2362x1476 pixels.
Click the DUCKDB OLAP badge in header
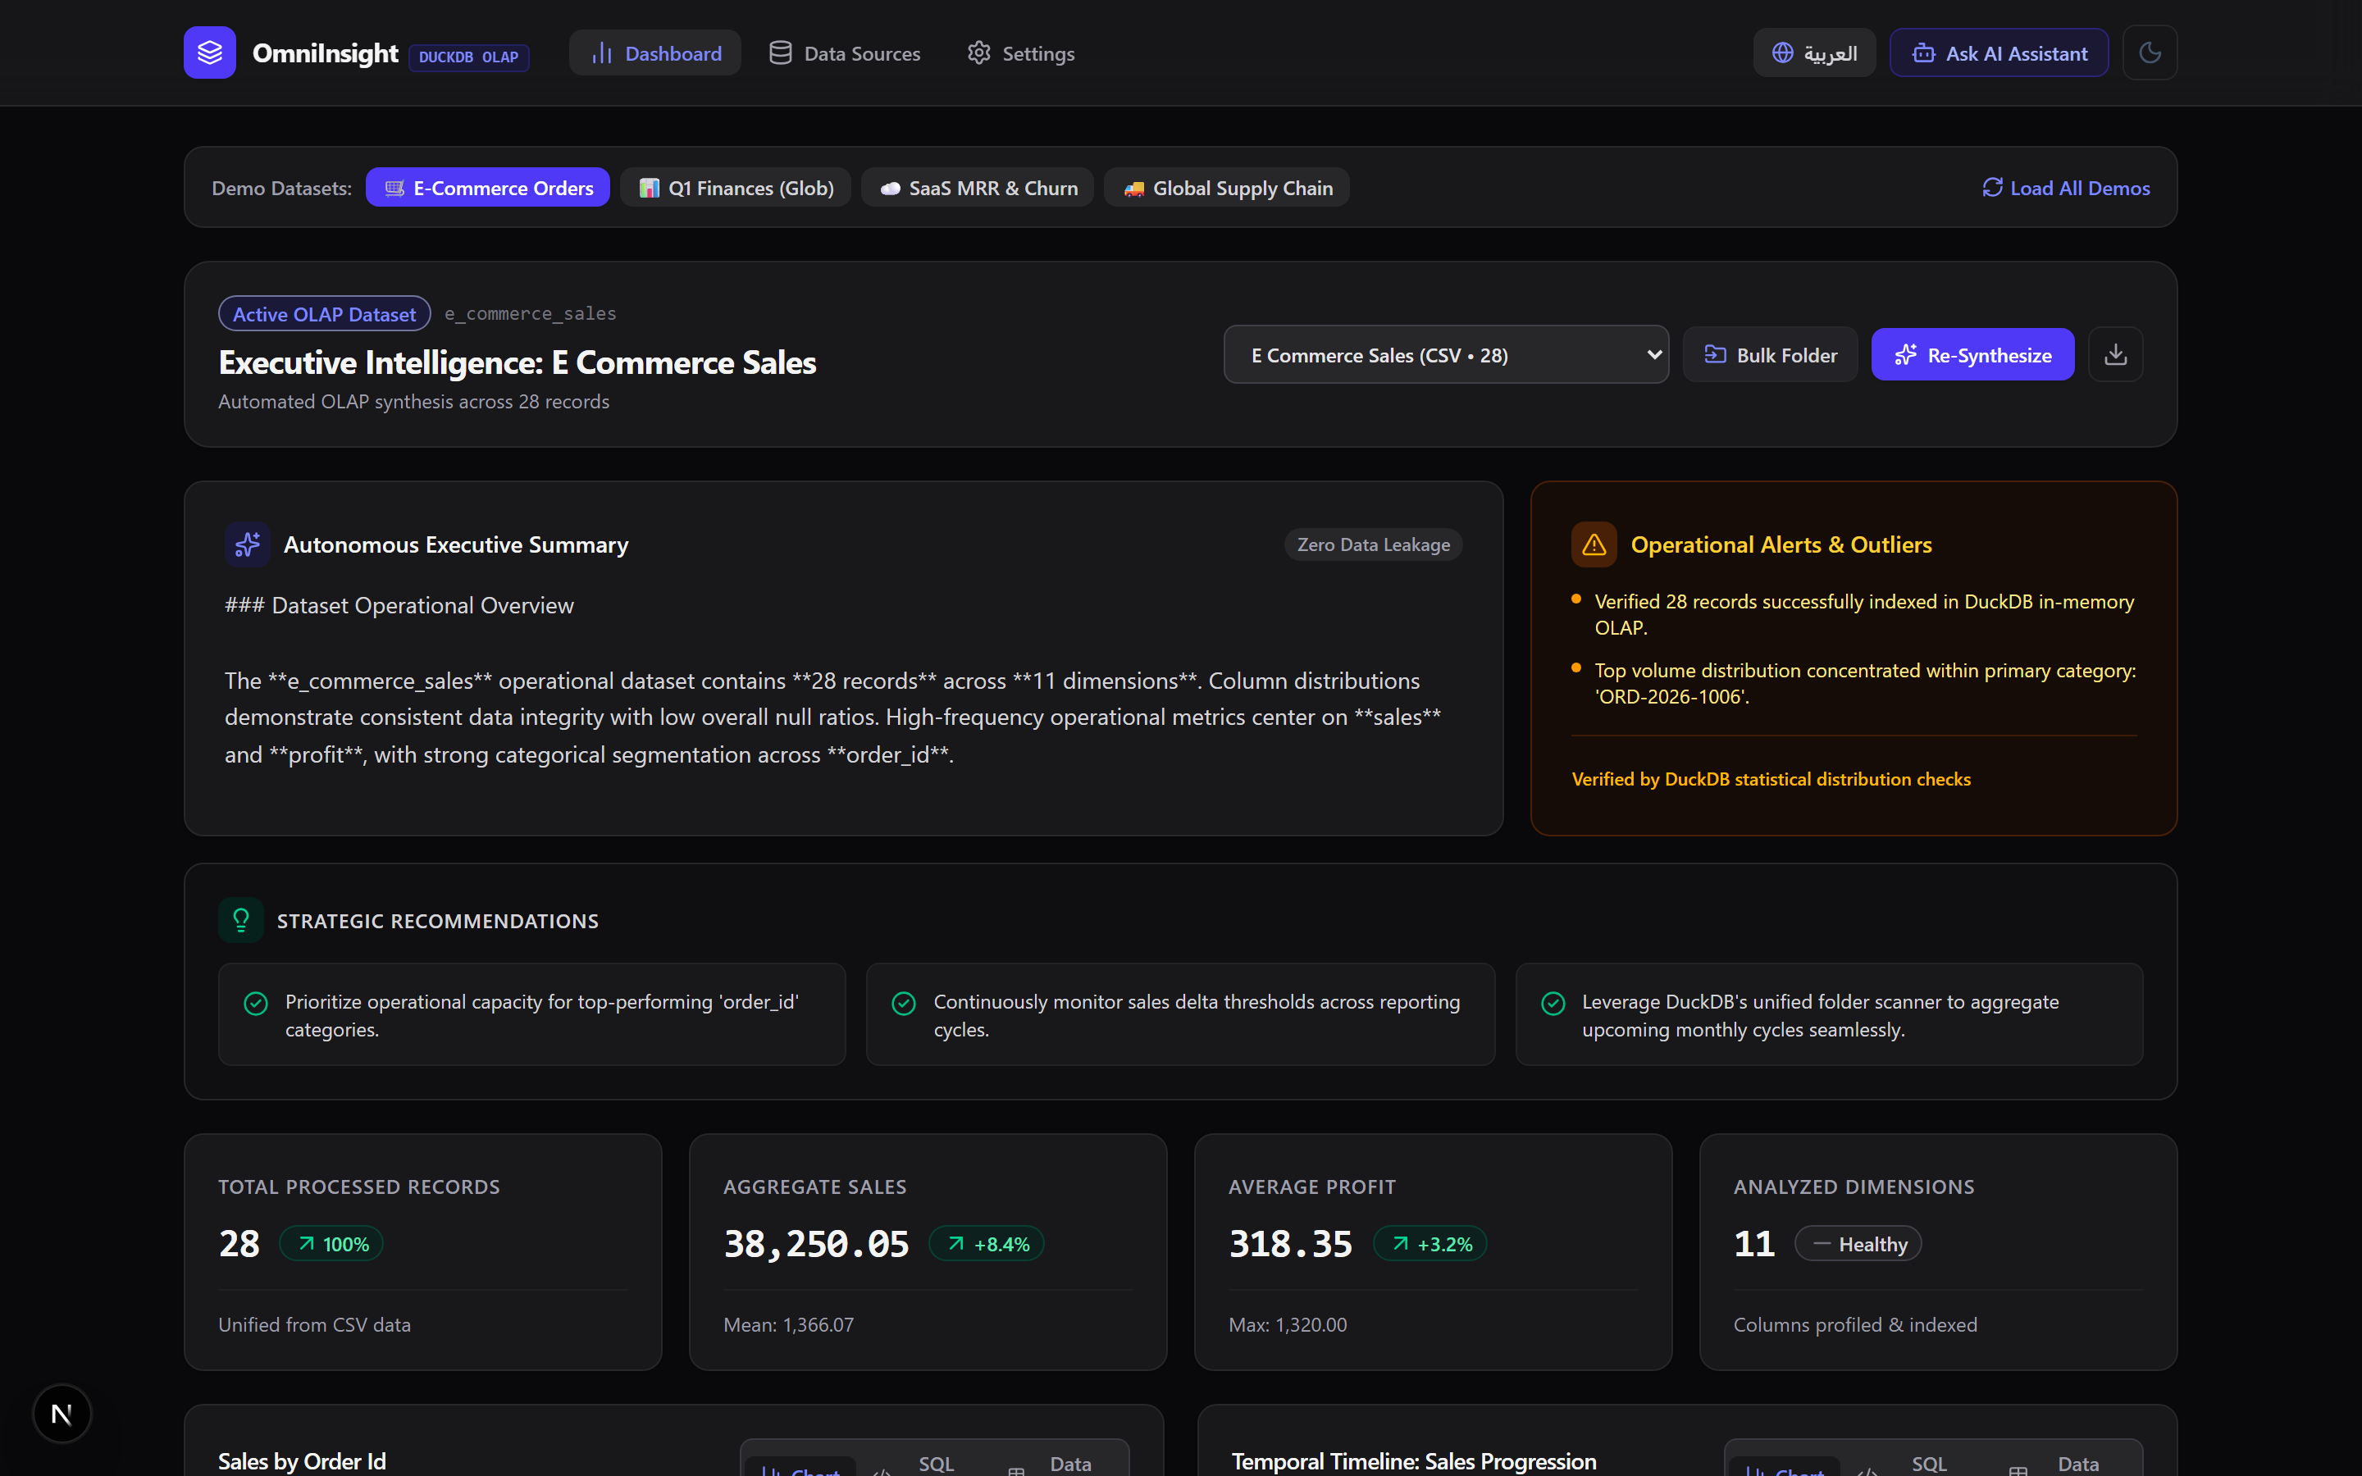(x=468, y=57)
